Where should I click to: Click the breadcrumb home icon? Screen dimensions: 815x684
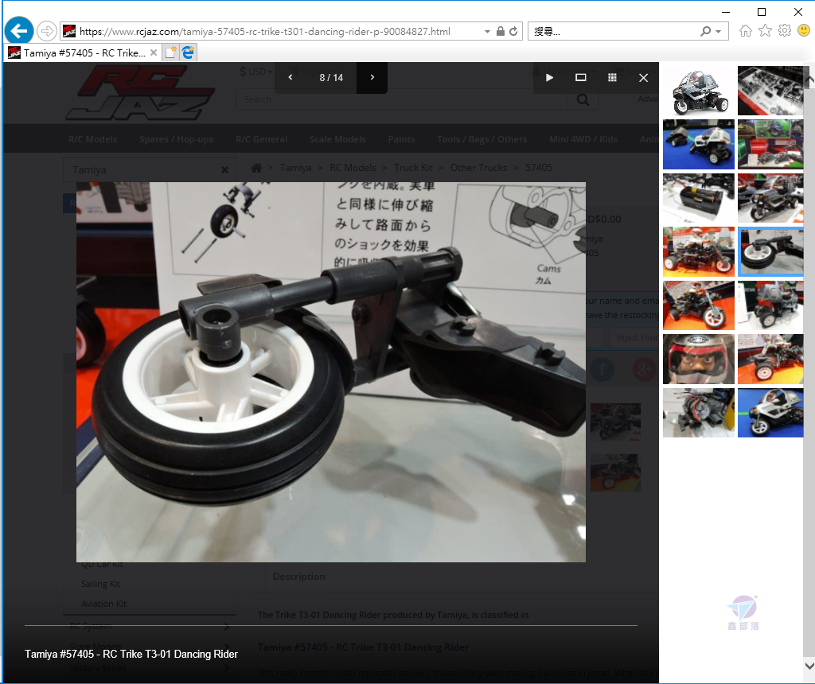[256, 168]
